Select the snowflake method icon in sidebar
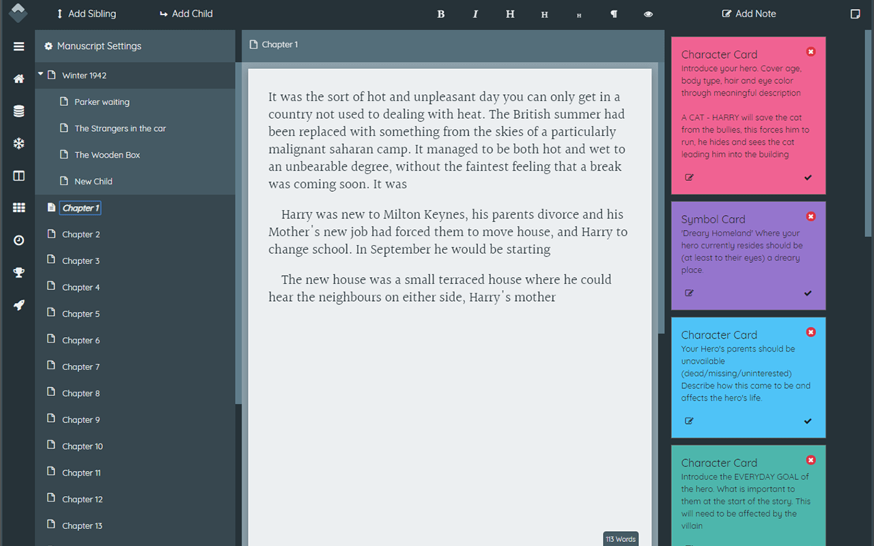Screen dimensions: 874x546 tap(18, 143)
